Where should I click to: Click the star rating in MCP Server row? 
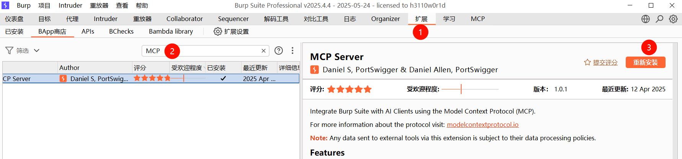pyautogui.click(x=152, y=78)
